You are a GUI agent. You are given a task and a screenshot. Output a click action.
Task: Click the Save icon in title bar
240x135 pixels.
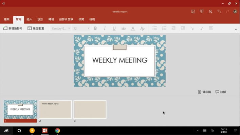point(193,12)
